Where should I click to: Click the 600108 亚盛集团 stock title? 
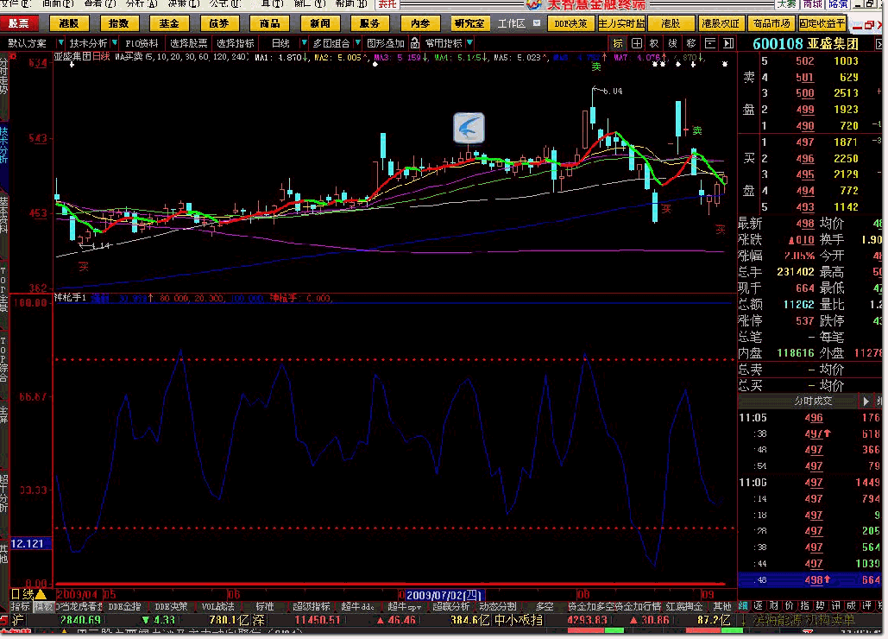click(x=805, y=44)
